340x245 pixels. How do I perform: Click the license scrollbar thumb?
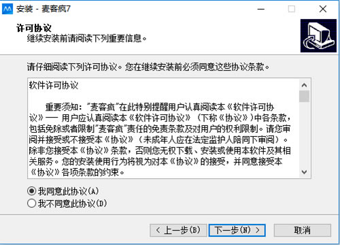point(304,96)
